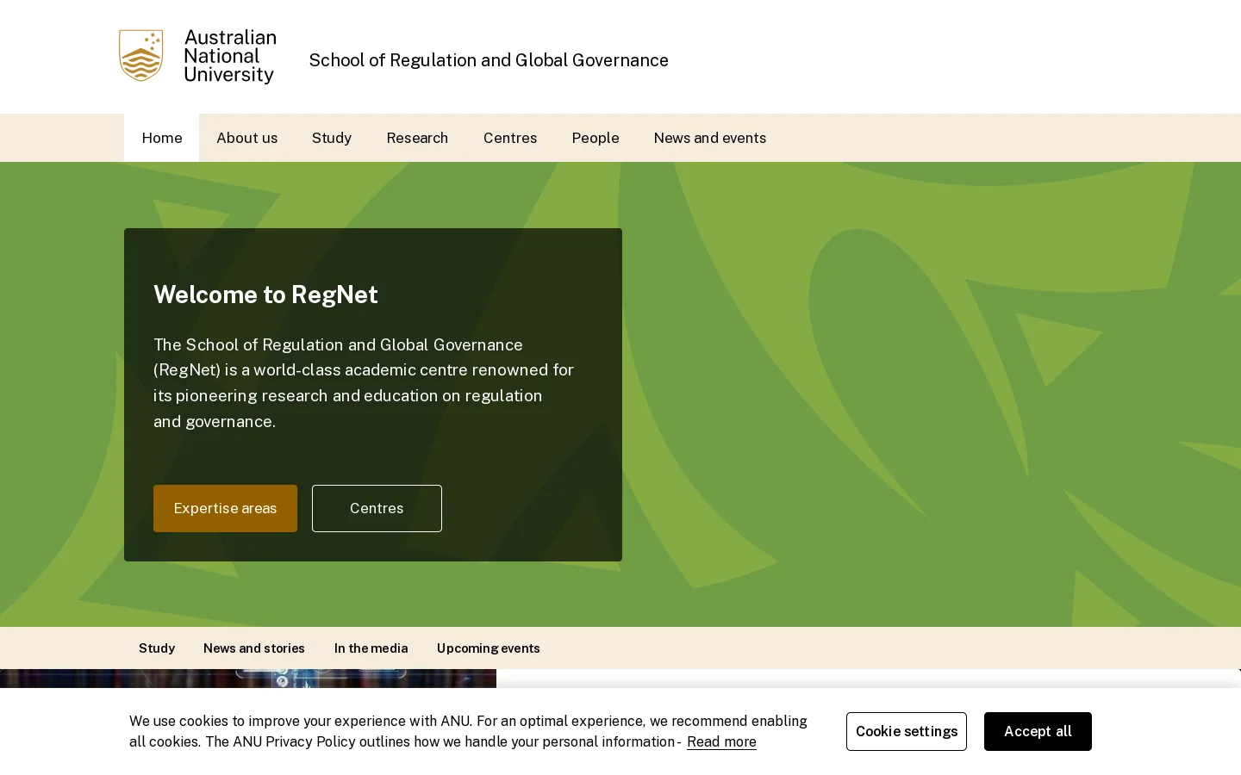Open the Research menu item
The image size is (1241, 775).
tap(417, 138)
